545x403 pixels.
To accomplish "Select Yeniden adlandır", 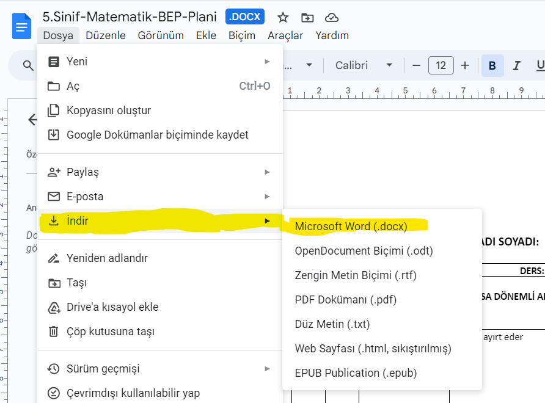I will click(160, 258).
